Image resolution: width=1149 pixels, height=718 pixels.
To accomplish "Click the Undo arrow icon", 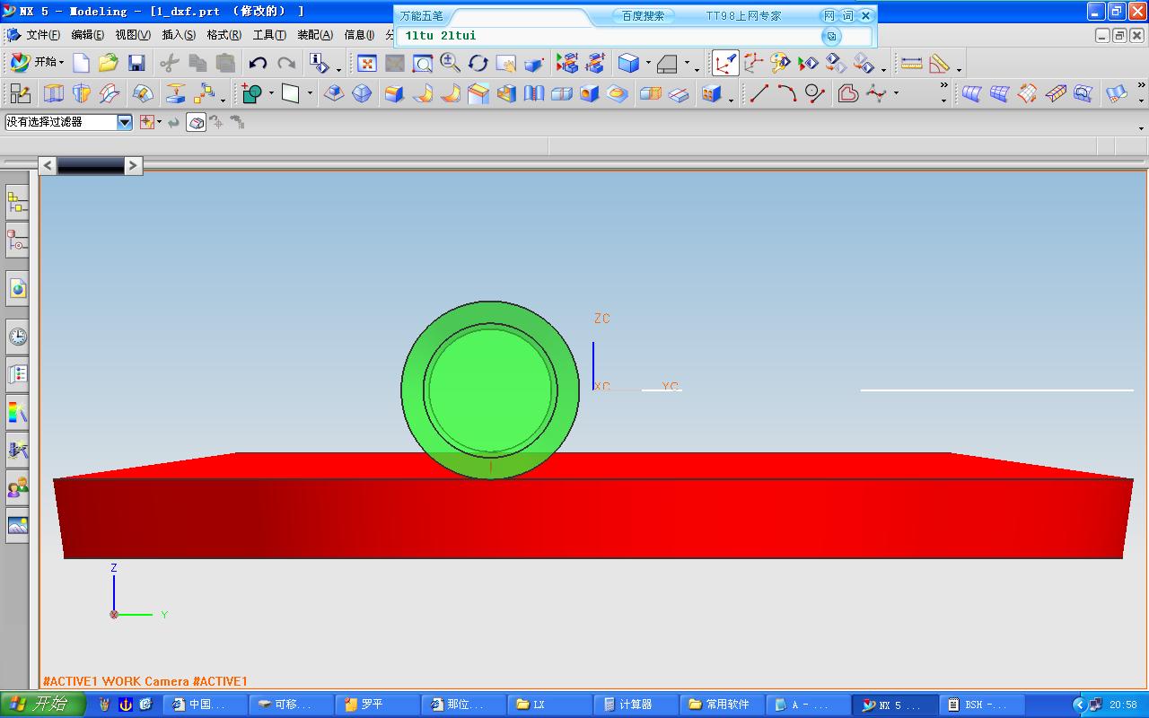I will point(259,63).
